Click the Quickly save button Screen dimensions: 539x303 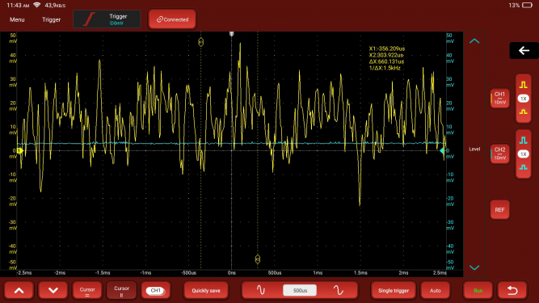(206, 290)
